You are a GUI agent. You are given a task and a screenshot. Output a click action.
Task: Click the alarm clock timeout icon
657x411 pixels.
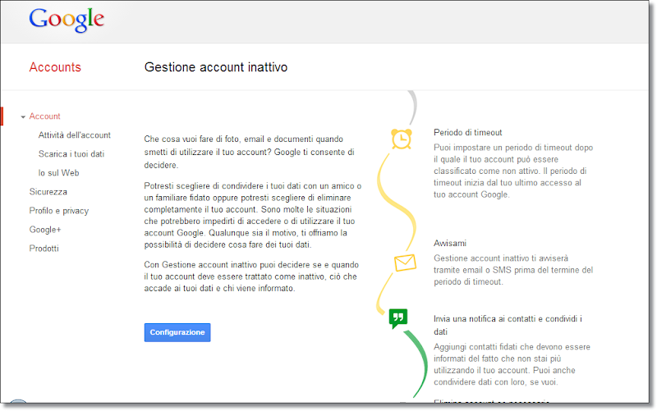[x=402, y=139]
